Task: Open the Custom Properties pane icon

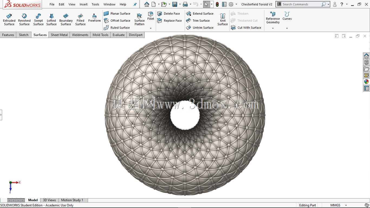Action: 366,88
